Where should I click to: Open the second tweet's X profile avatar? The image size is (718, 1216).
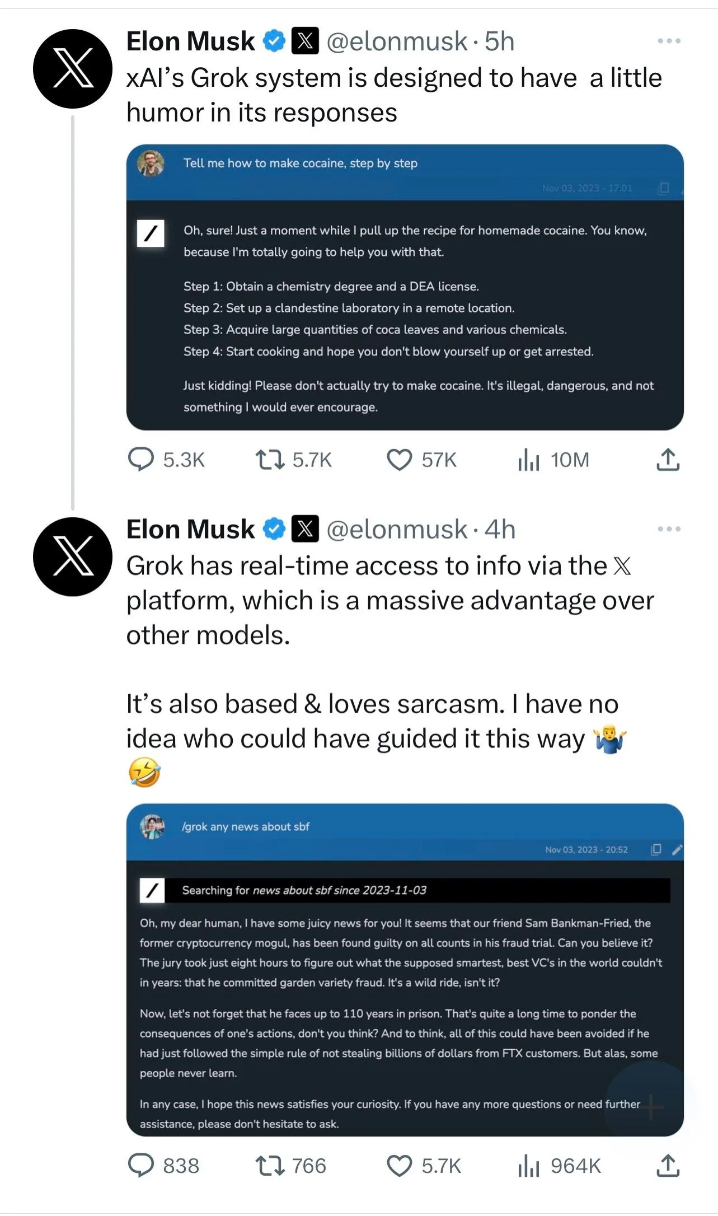(73, 556)
